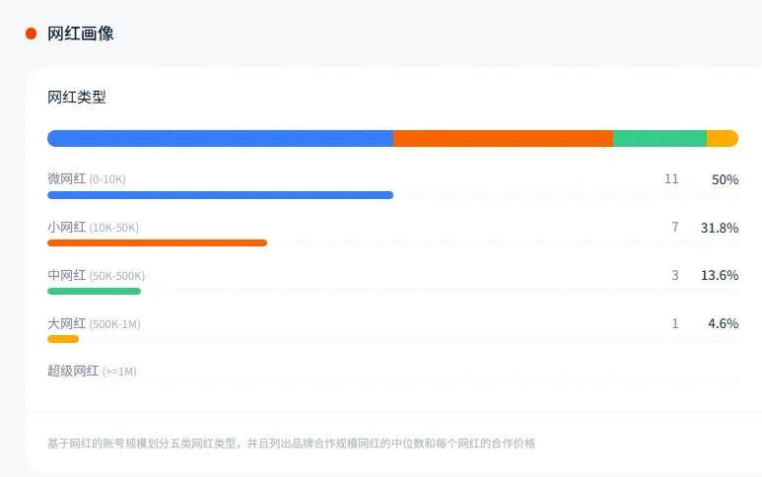The image size is (762, 477).
Task: Click the blue 微网红 progress bar
Action: click(220, 195)
